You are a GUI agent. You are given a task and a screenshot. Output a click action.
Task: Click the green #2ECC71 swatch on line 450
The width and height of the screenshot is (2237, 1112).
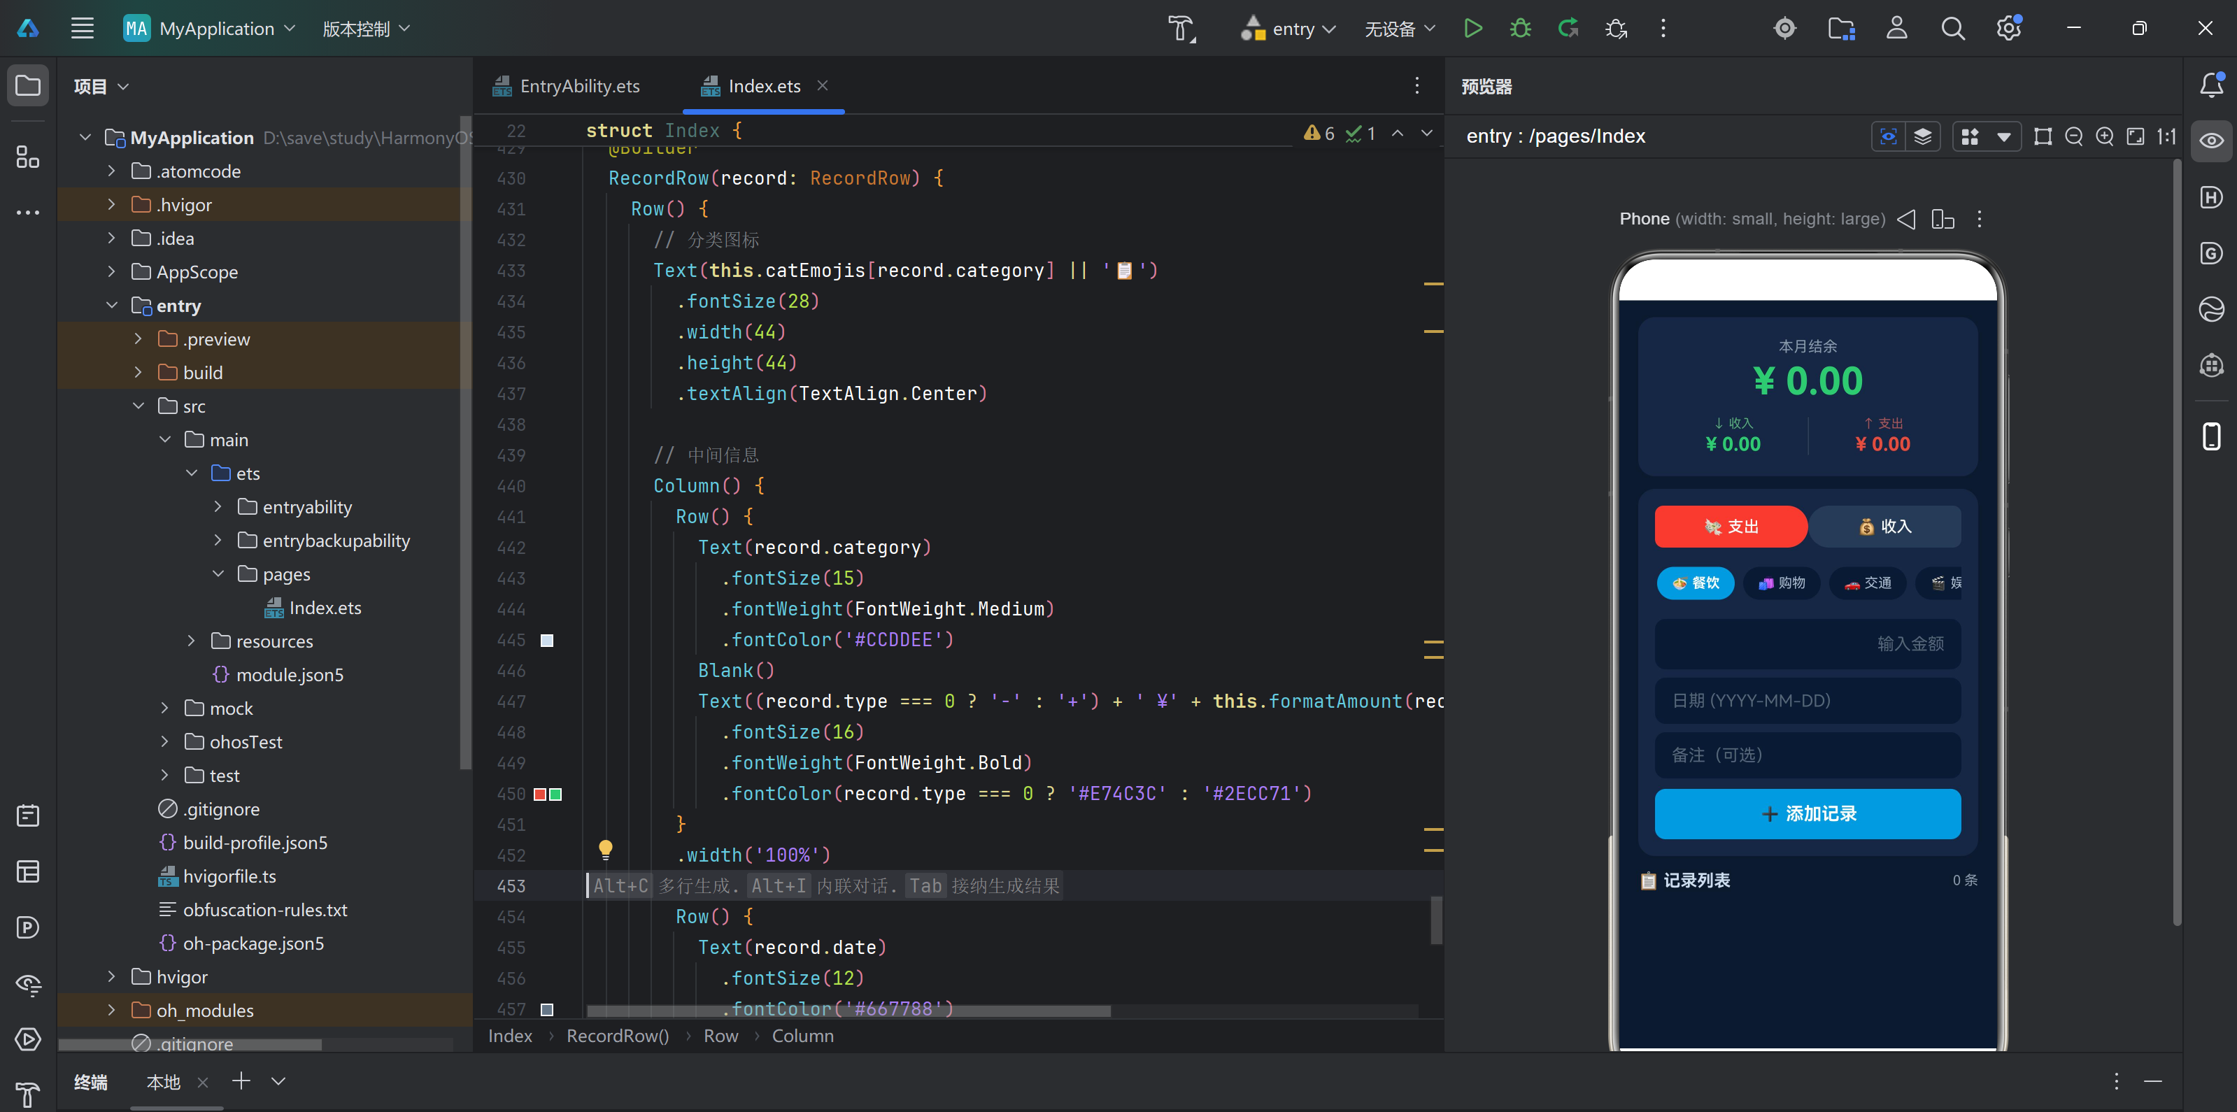pos(556,793)
